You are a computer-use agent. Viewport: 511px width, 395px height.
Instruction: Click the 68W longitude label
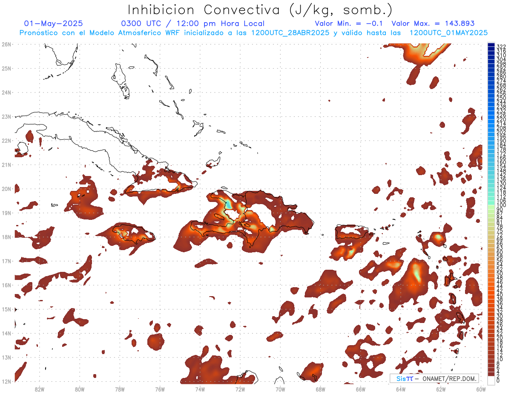(321, 389)
